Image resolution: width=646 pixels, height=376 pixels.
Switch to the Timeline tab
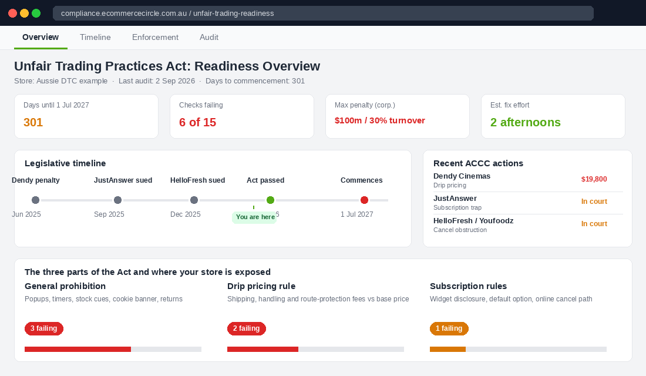(95, 37)
